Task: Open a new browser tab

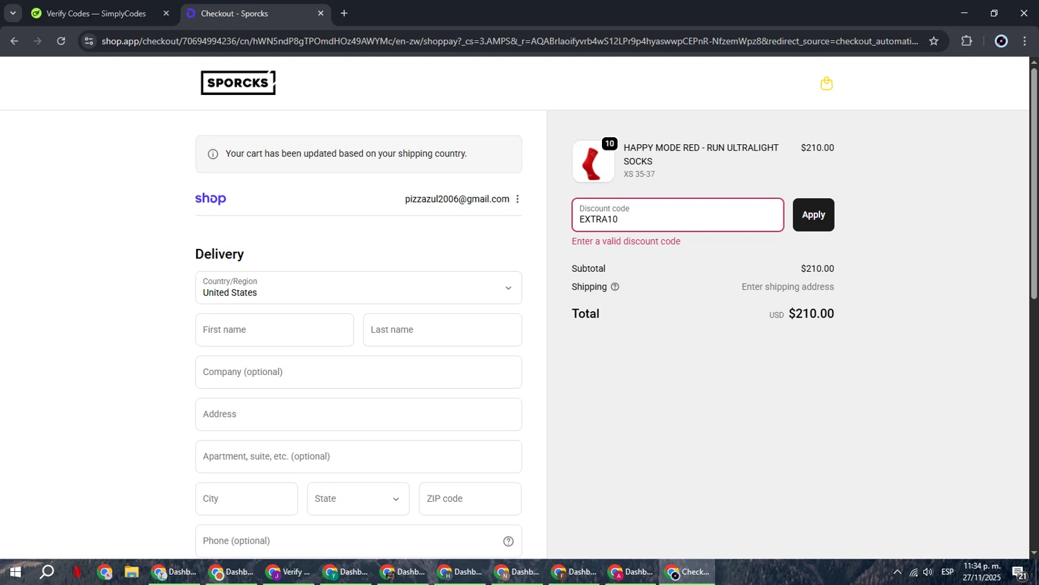Action: tap(344, 13)
